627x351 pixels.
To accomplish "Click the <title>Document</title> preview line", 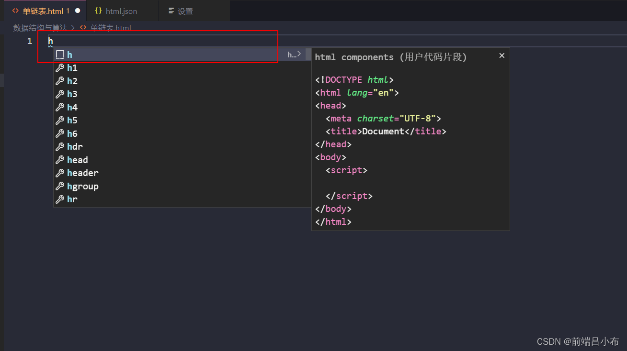I will (x=386, y=132).
